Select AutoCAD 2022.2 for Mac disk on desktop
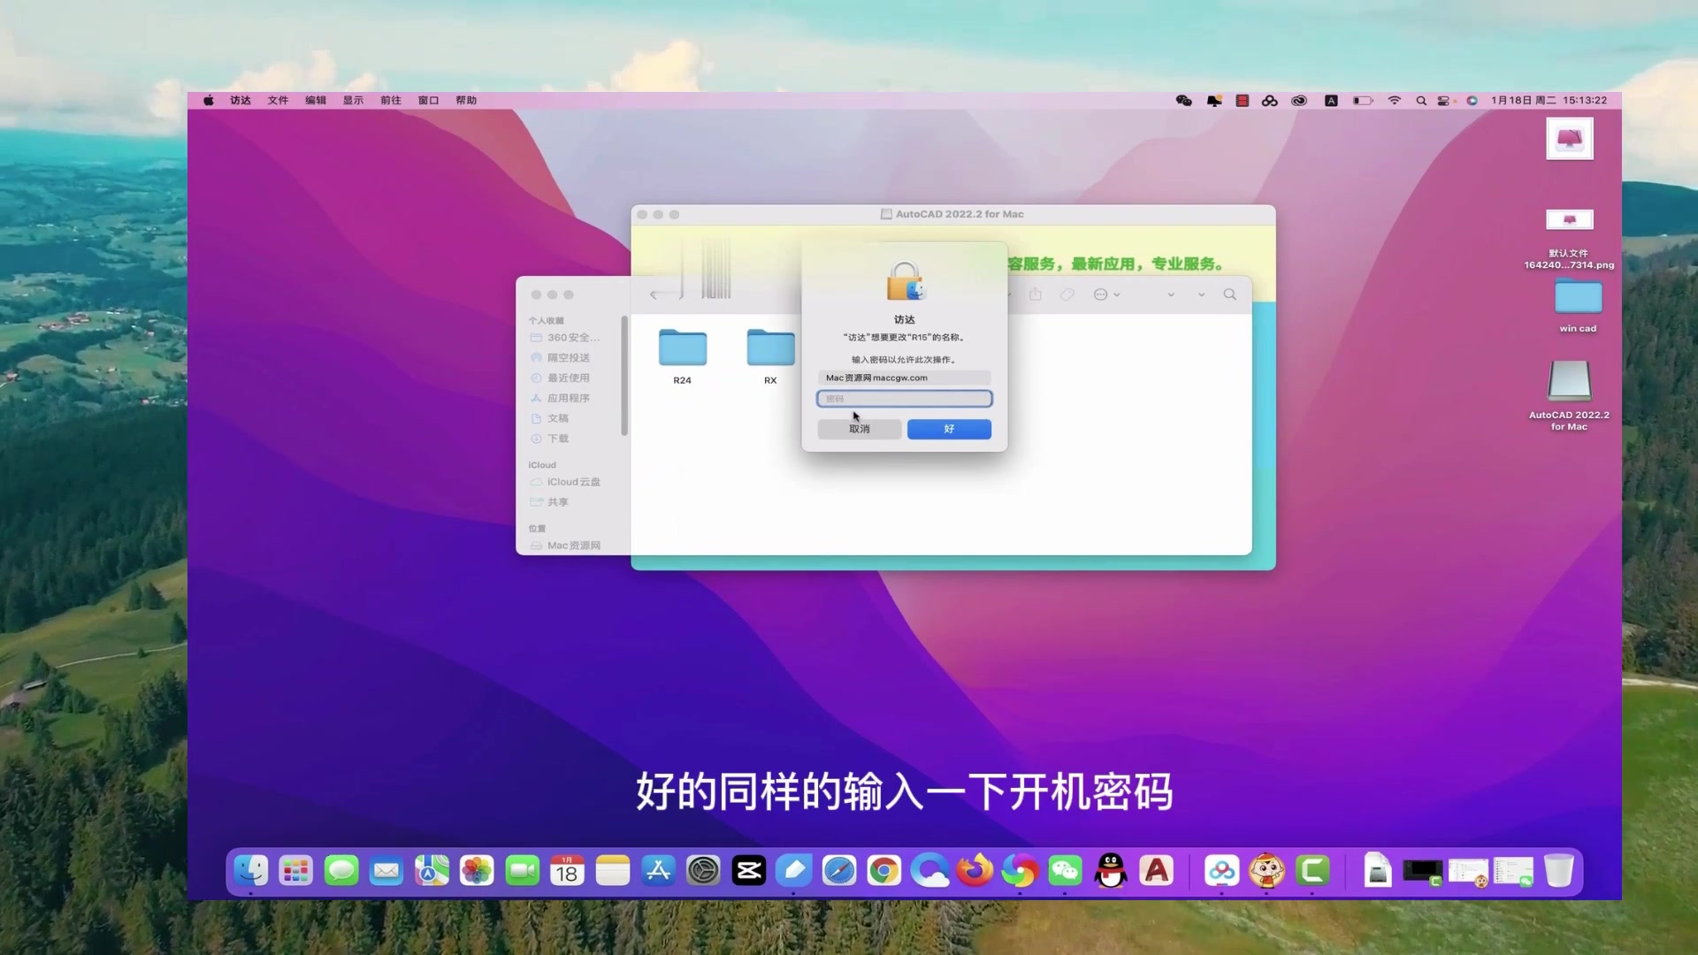This screenshot has width=1698, height=955. pyautogui.click(x=1569, y=395)
